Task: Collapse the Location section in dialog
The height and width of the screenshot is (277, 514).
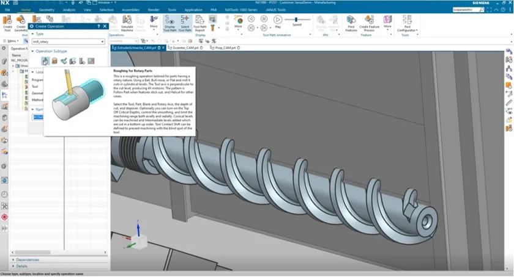Action: (32, 72)
